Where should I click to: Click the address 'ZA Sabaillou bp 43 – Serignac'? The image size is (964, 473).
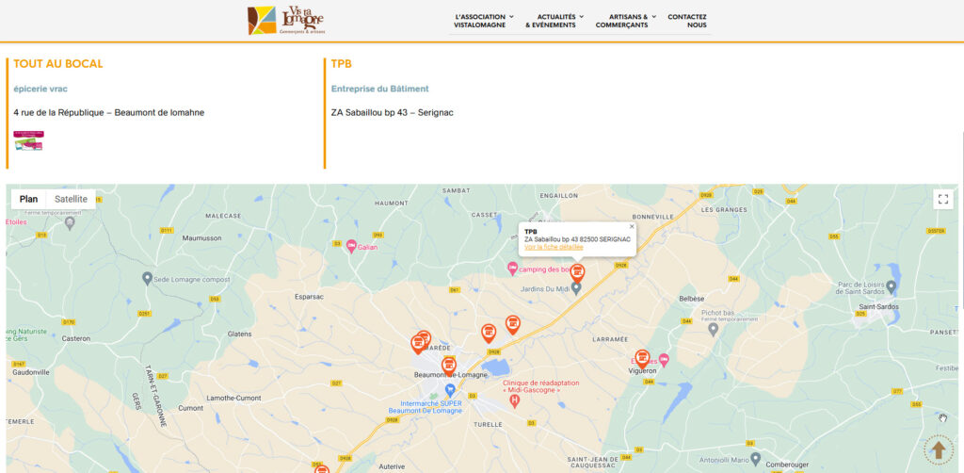[x=393, y=113]
